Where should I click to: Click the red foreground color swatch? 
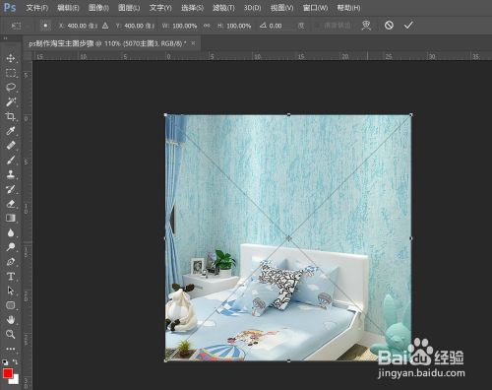[8, 373]
